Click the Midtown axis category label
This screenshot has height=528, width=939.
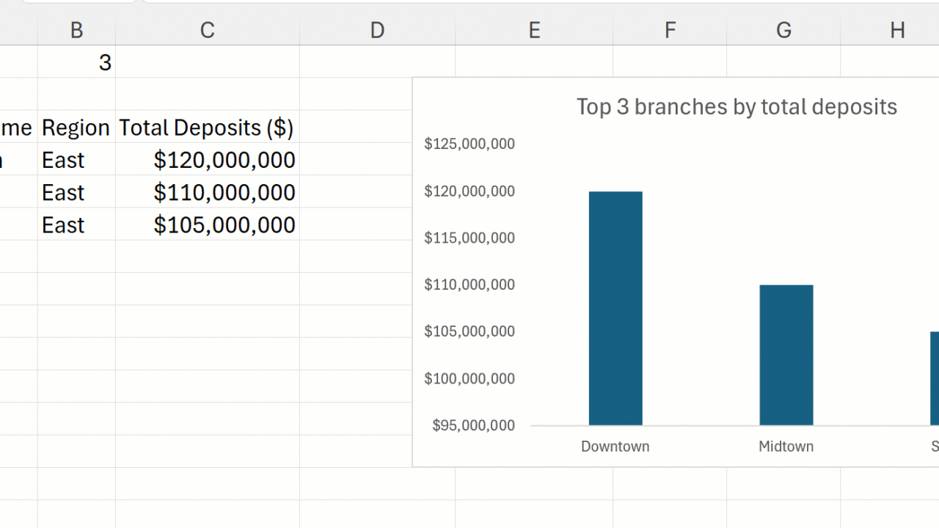click(x=786, y=447)
